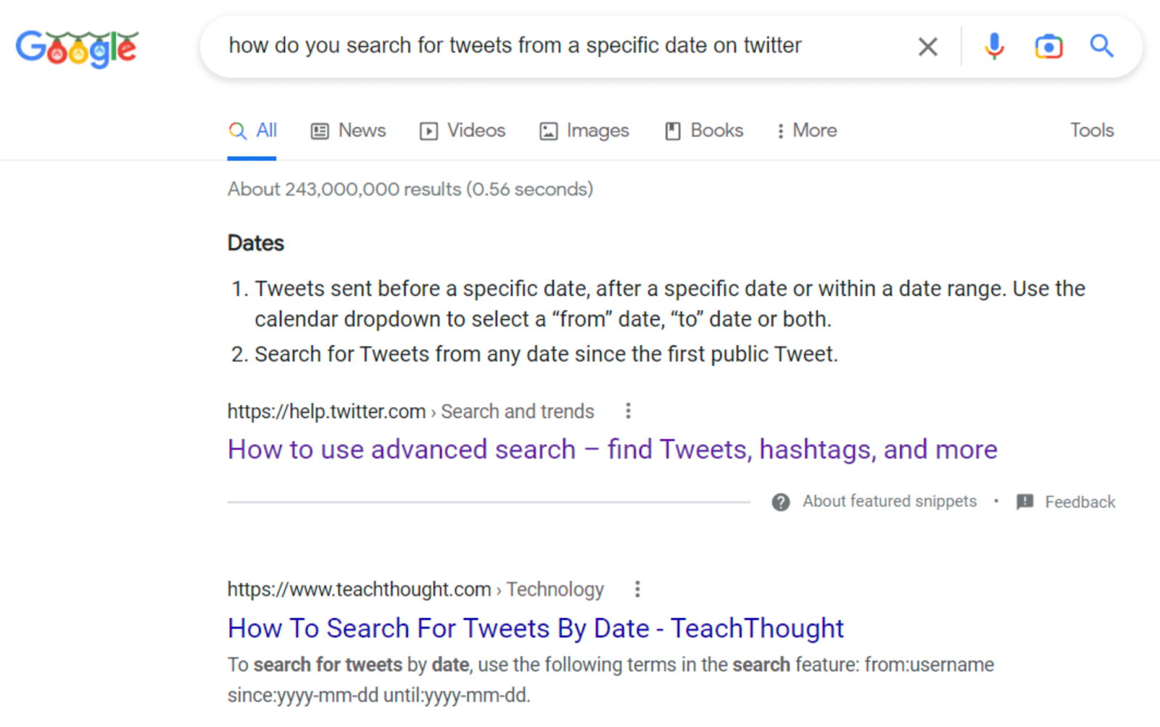This screenshot has width=1160, height=727.
Task: Click the Google holiday logo
Action: (77, 48)
